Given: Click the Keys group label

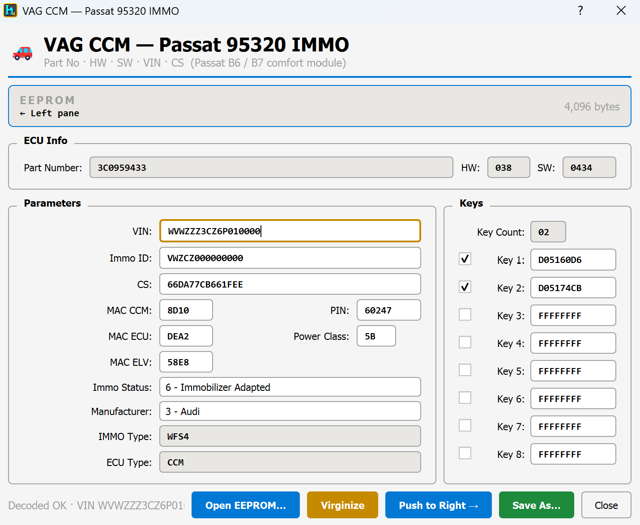Looking at the screenshot, I should (471, 203).
